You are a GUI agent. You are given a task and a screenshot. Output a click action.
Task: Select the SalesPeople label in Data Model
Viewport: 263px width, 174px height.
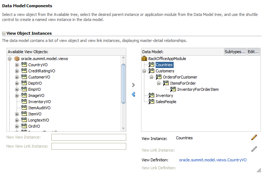(166, 102)
